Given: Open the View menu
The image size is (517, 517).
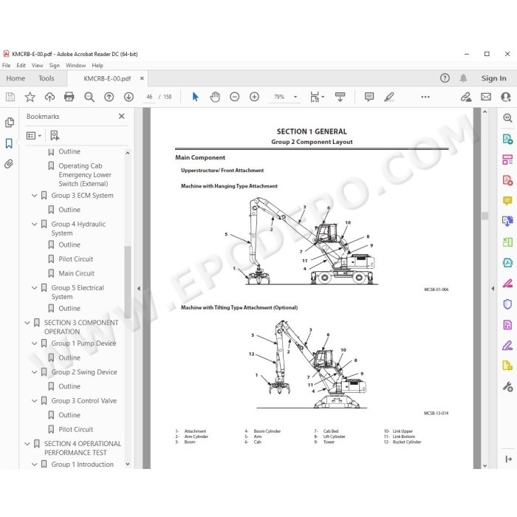Looking at the screenshot, I should pyautogui.click(x=37, y=65).
